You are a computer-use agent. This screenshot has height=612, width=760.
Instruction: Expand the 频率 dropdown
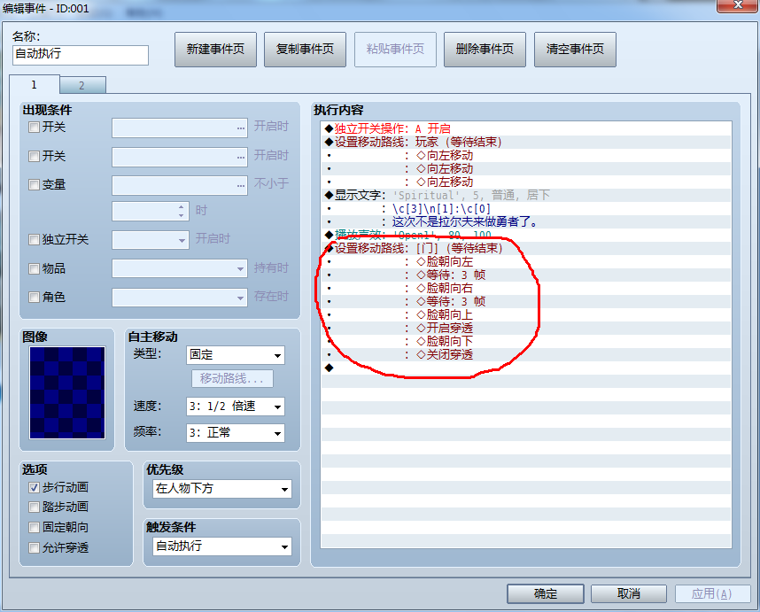point(236,433)
